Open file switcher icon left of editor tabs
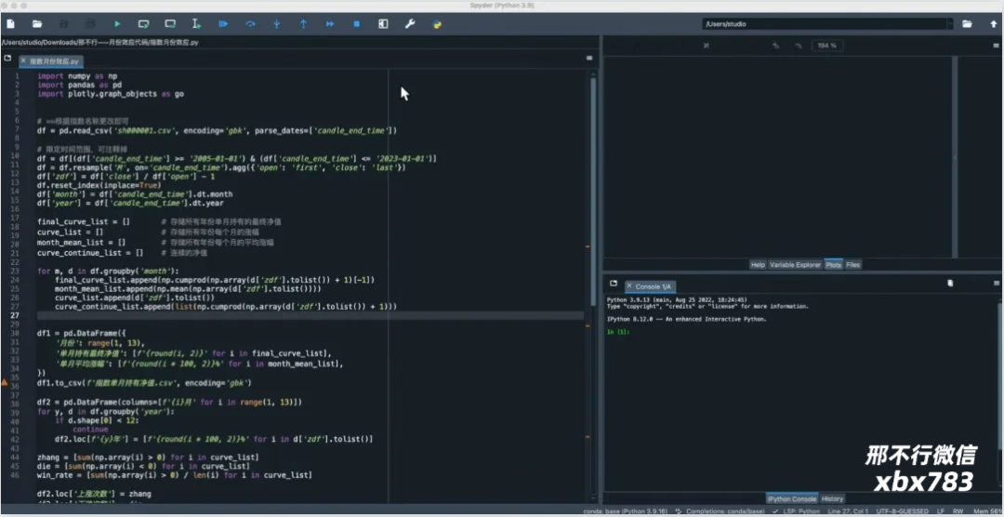 [x=7, y=58]
